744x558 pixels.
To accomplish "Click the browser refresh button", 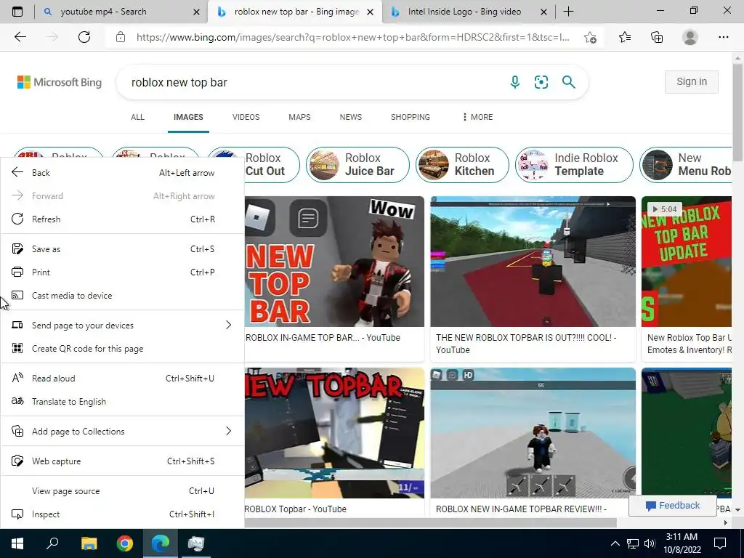I will (84, 37).
